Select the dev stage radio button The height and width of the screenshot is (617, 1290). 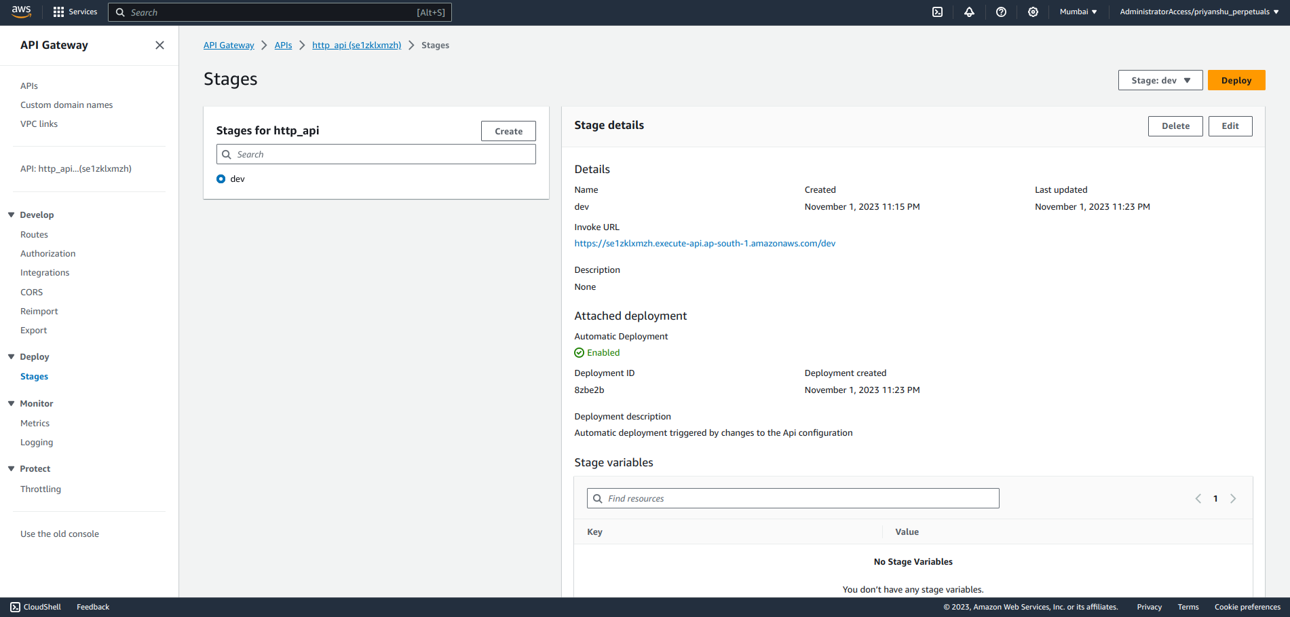coord(221,179)
